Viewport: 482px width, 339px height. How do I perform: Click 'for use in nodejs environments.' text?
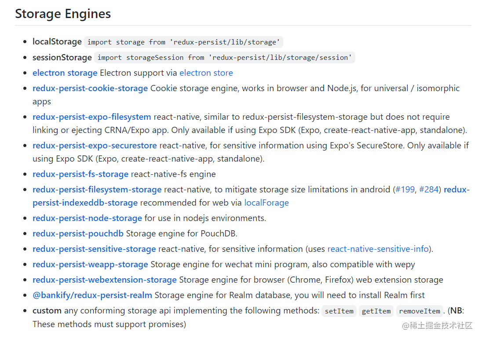pyautogui.click(x=205, y=218)
